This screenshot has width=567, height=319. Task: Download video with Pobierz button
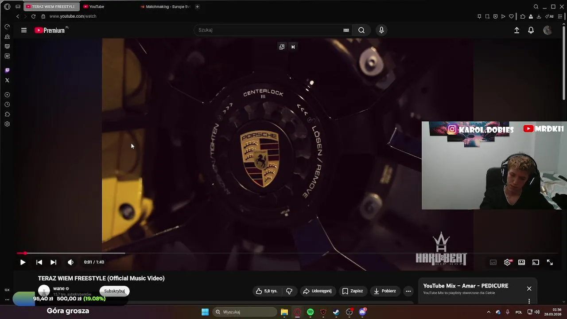click(384, 291)
